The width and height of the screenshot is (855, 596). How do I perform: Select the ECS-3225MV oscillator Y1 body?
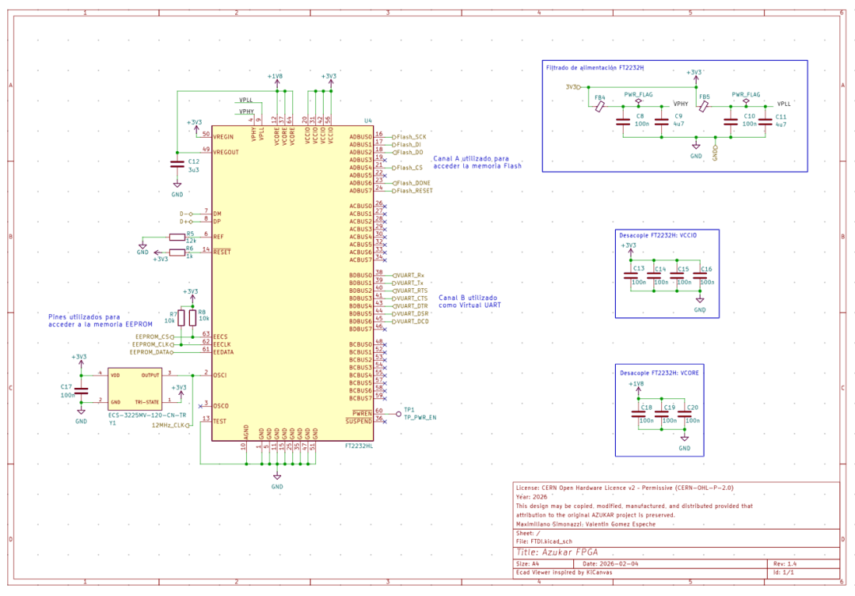(134, 389)
